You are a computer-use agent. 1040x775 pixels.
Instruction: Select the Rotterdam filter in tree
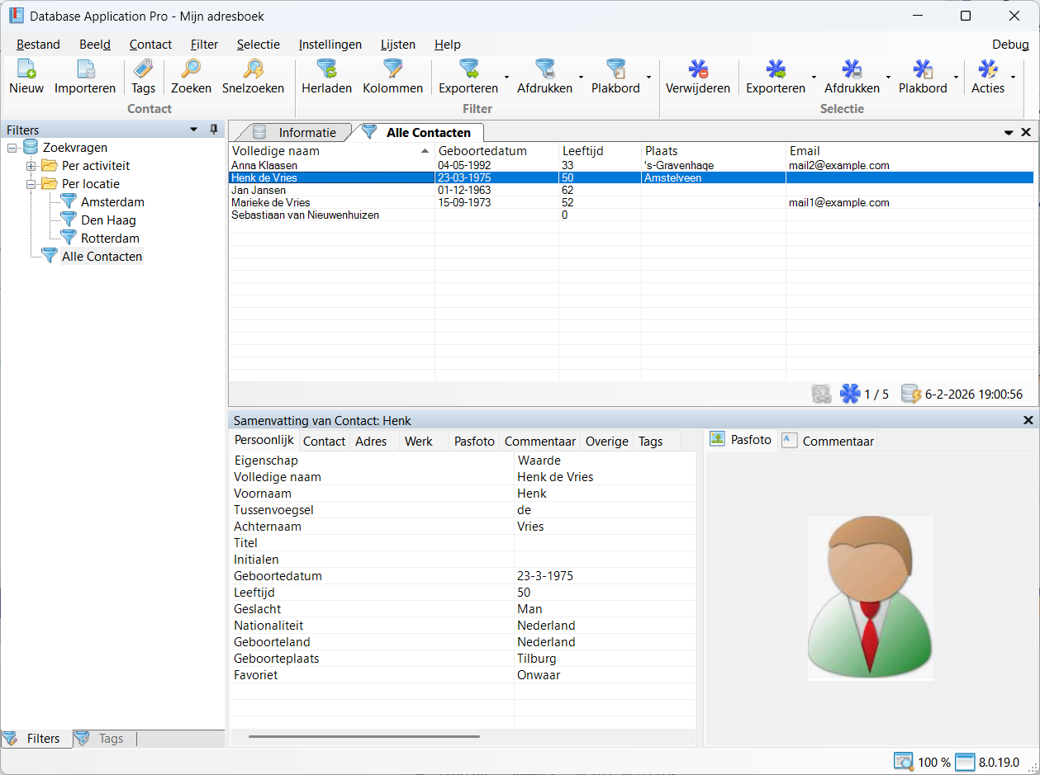click(x=109, y=239)
